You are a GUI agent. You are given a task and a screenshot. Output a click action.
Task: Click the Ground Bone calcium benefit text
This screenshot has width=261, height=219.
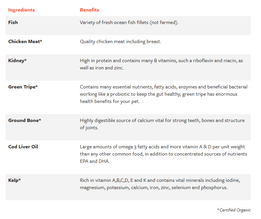coord(162,124)
